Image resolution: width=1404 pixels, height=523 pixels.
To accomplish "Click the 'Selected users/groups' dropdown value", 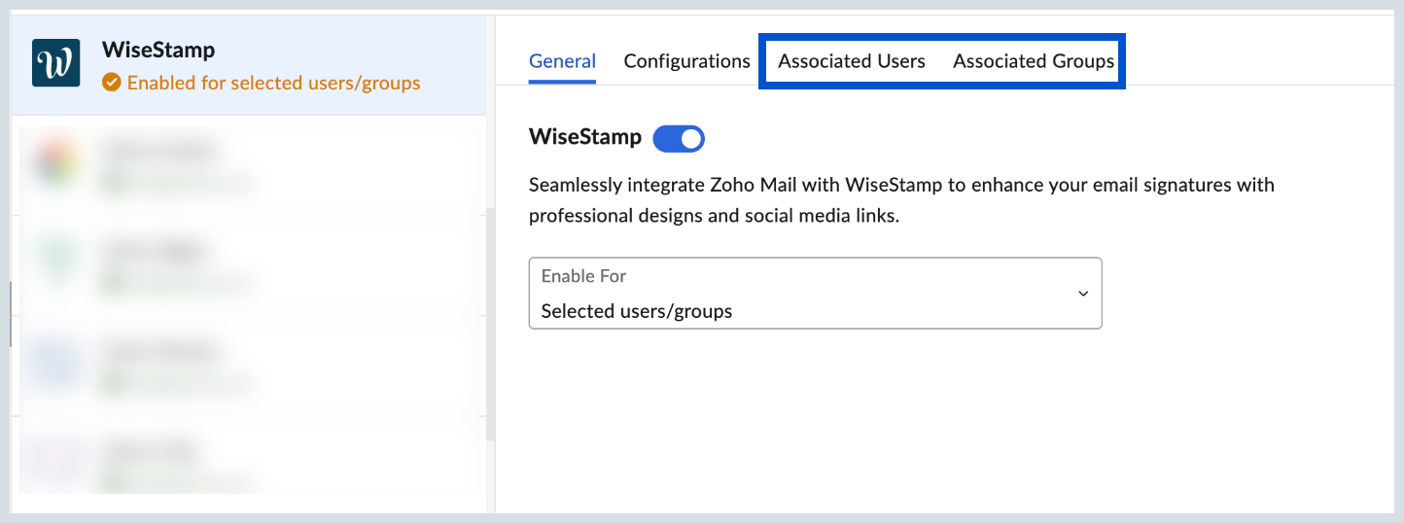I will [x=637, y=312].
